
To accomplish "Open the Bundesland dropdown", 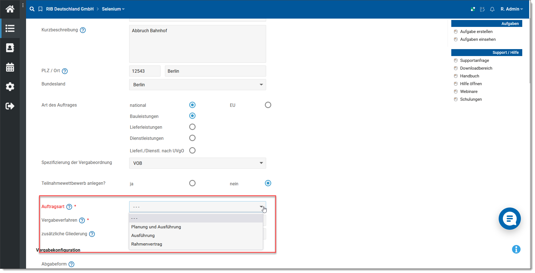I will pyautogui.click(x=198, y=85).
